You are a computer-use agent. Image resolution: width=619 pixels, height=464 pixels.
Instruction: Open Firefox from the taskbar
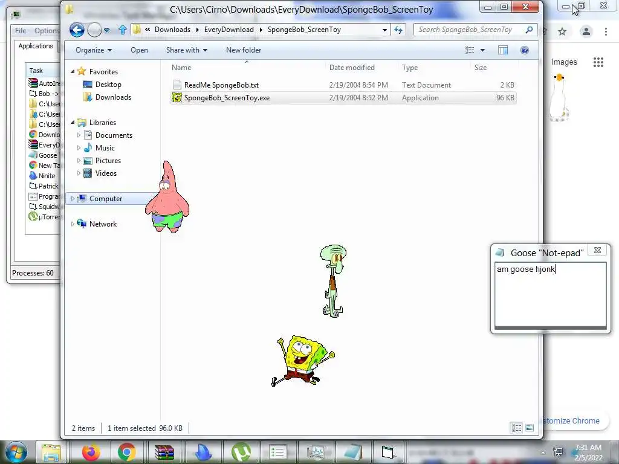coord(91,452)
